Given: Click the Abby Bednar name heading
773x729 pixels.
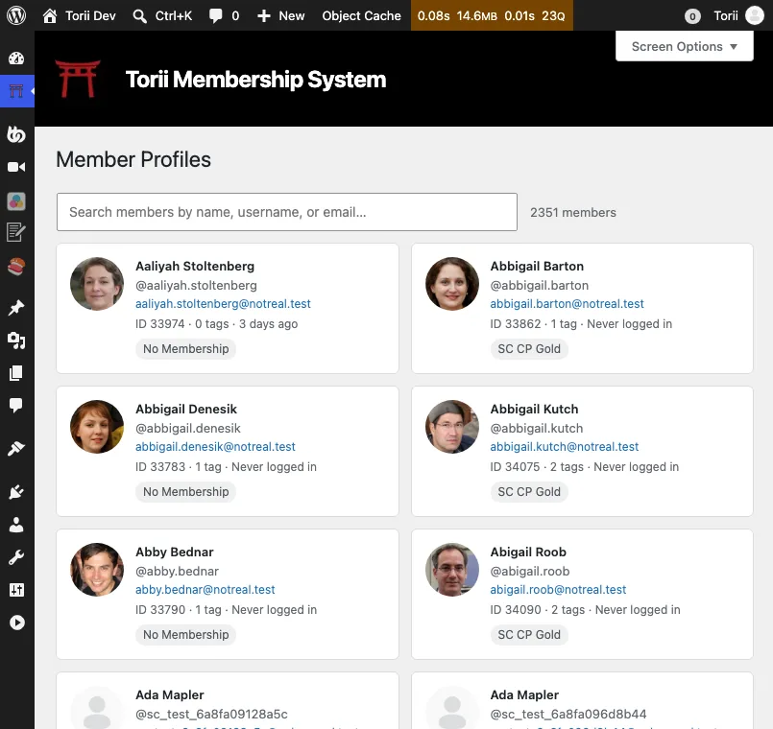Looking at the screenshot, I should click(x=175, y=552).
